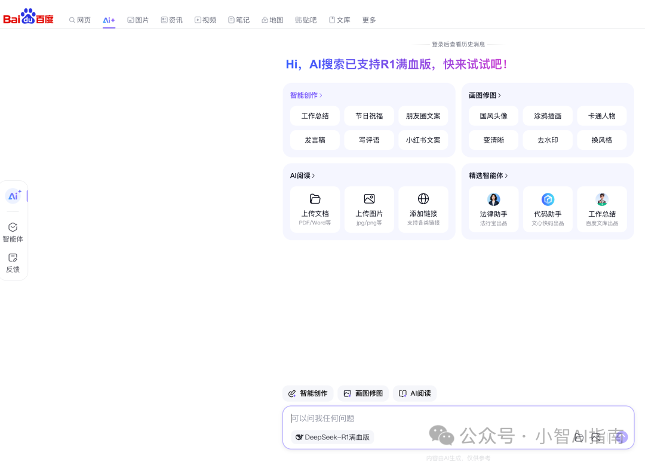Click the 画图修图 chip above input
645x462 pixels.
coord(363,393)
